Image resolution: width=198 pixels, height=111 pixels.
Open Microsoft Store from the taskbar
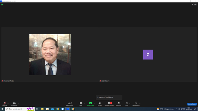(47, 109)
